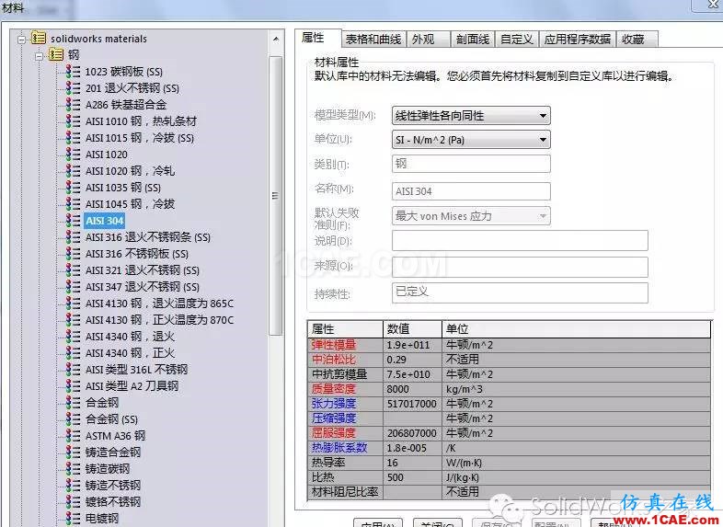Image resolution: width=723 pixels, height=527 pixels.
Task: Click the 比热 value 500
Action: tap(396, 477)
